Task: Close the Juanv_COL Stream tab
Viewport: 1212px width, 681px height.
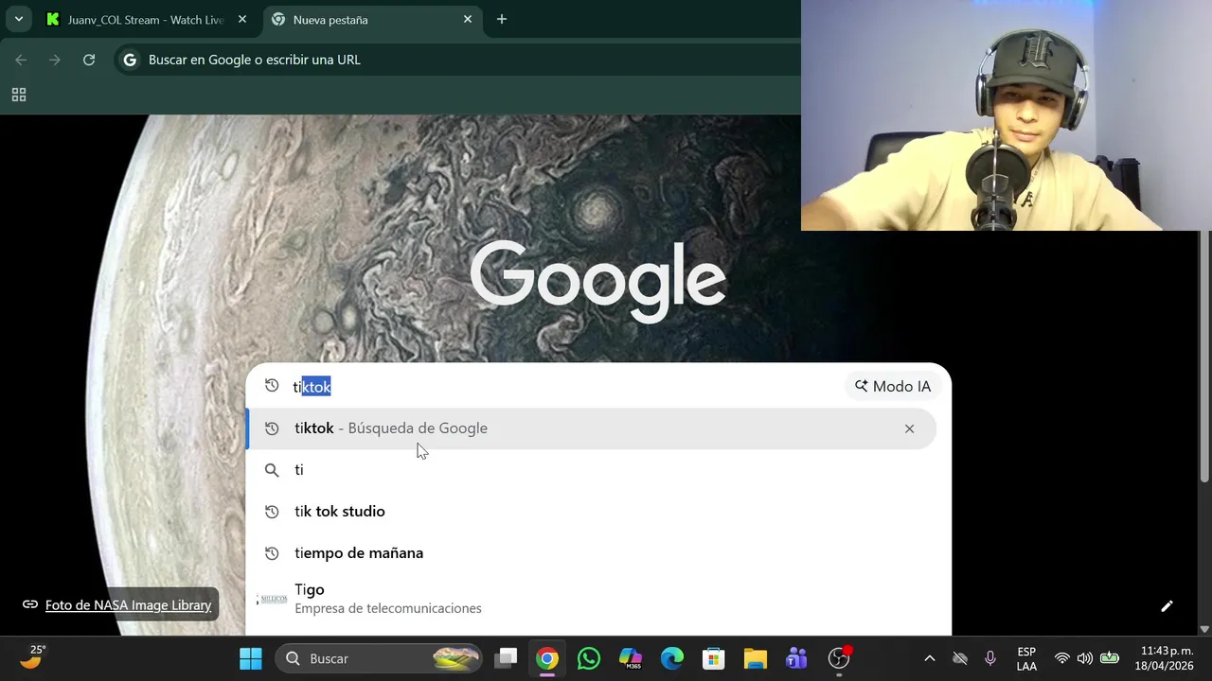Action: (x=241, y=19)
